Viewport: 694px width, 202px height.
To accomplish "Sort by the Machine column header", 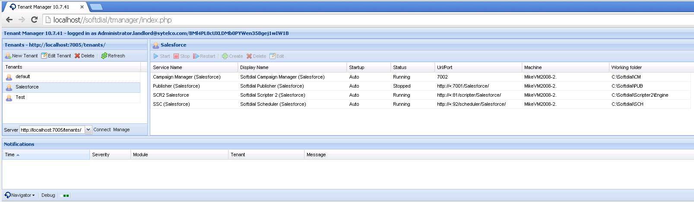I will 566,67.
